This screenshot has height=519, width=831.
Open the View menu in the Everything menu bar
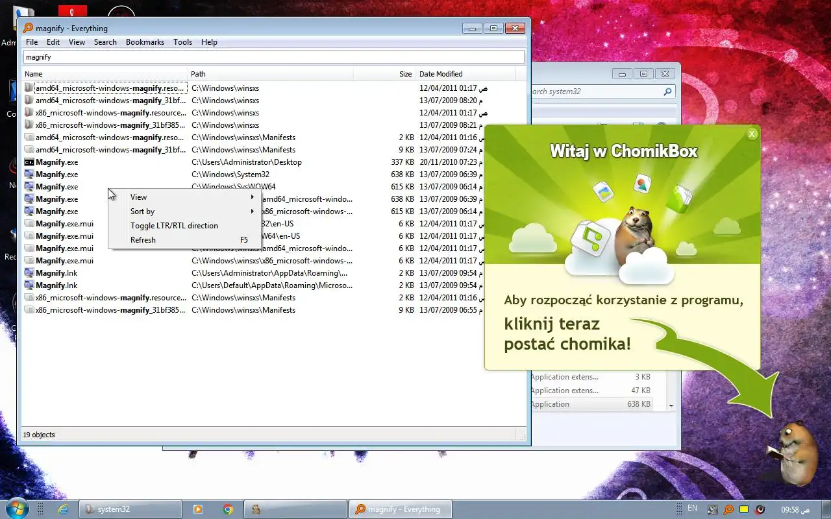tap(77, 42)
